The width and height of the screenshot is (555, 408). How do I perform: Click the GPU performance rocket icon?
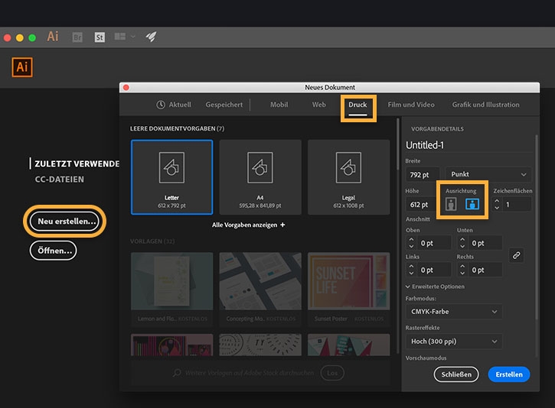pyautogui.click(x=151, y=37)
